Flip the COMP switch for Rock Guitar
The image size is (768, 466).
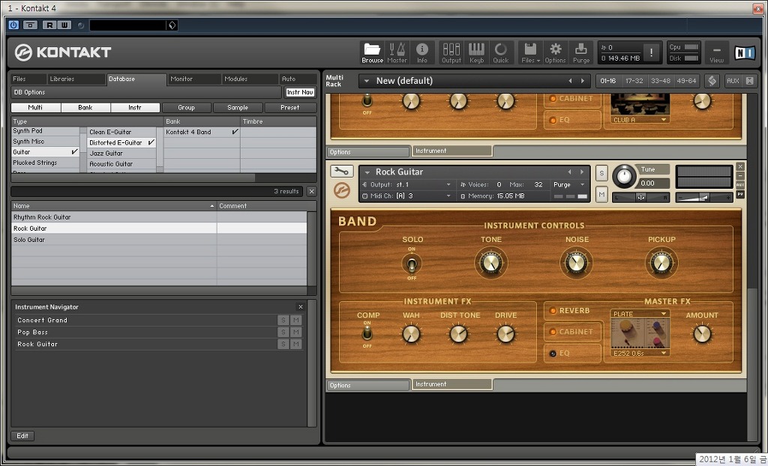(x=366, y=334)
